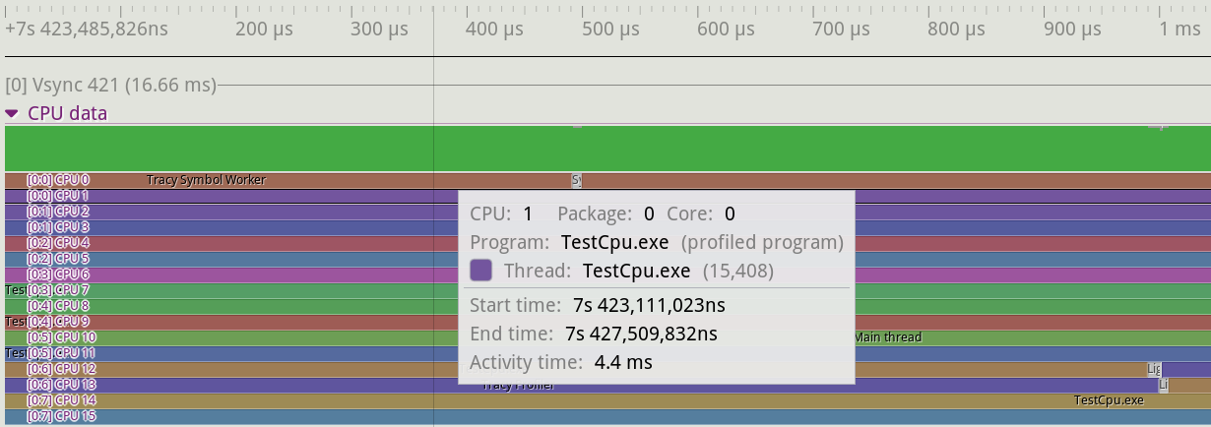The image size is (1211, 427).
Task: Click the 800 µs time ruler mark
Action: pyautogui.click(x=956, y=29)
